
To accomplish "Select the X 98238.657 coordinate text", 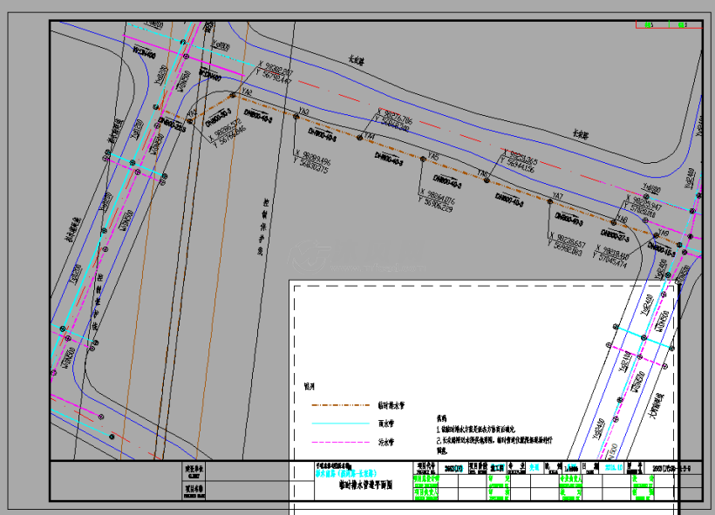I will point(568,240).
